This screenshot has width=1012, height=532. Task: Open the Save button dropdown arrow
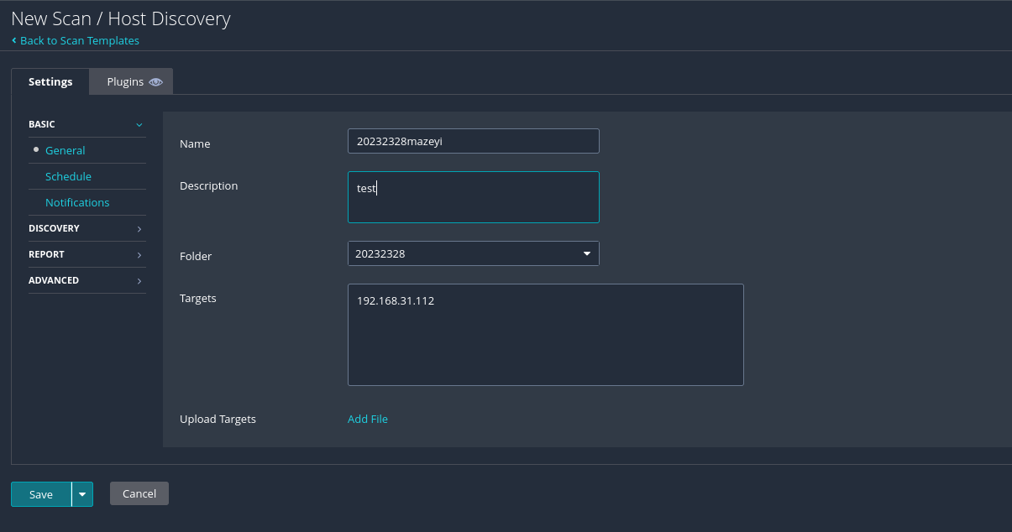pyautogui.click(x=82, y=494)
